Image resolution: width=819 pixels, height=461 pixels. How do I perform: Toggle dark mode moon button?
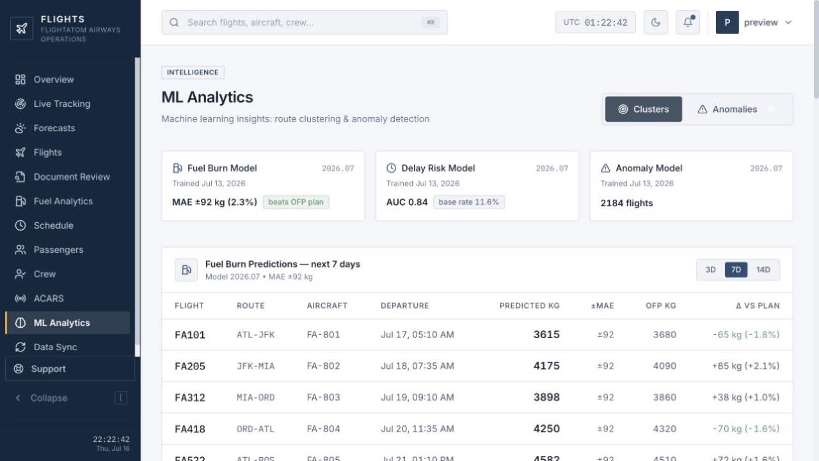point(656,22)
